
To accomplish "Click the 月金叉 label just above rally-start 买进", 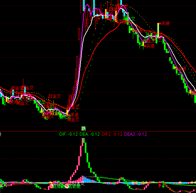I will click(73, 107).
